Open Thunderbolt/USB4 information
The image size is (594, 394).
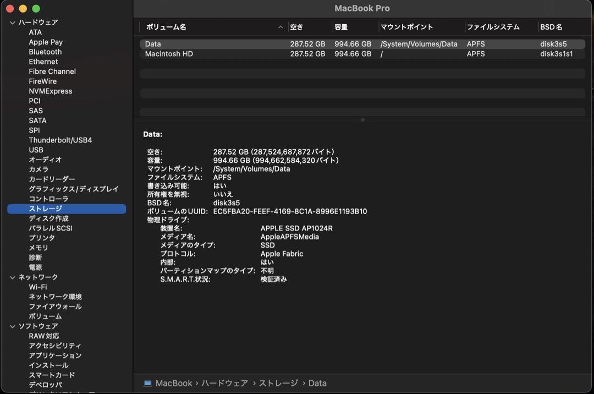point(61,140)
